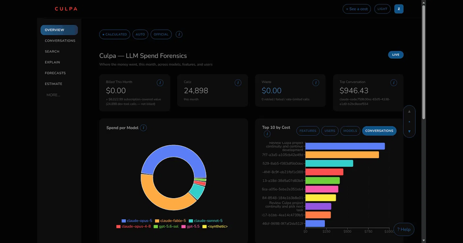Click the 24,898 Calls value
The height and width of the screenshot is (243, 463).
click(196, 91)
